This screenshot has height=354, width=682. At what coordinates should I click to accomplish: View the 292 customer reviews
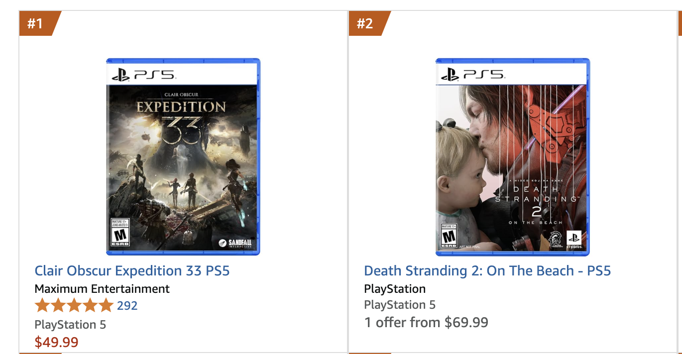tap(127, 305)
